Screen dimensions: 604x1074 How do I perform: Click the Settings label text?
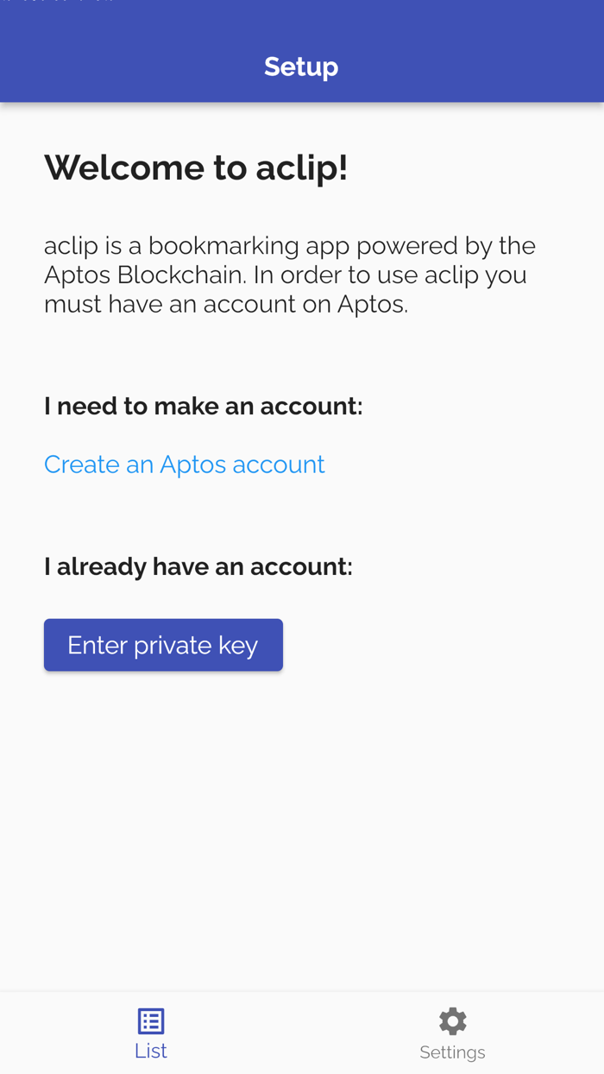[x=452, y=1052]
